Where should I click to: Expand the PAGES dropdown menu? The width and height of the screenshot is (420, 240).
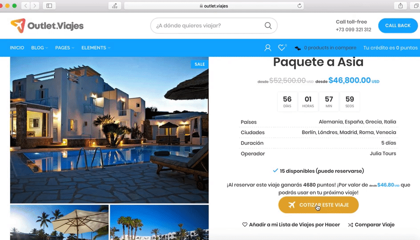(x=65, y=48)
